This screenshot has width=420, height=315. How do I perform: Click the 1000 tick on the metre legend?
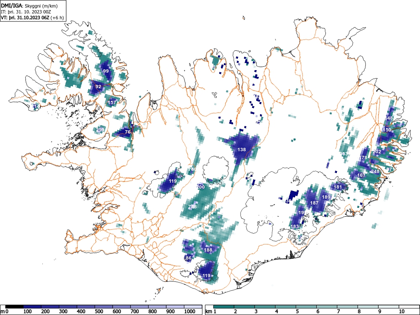coord(190,312)
